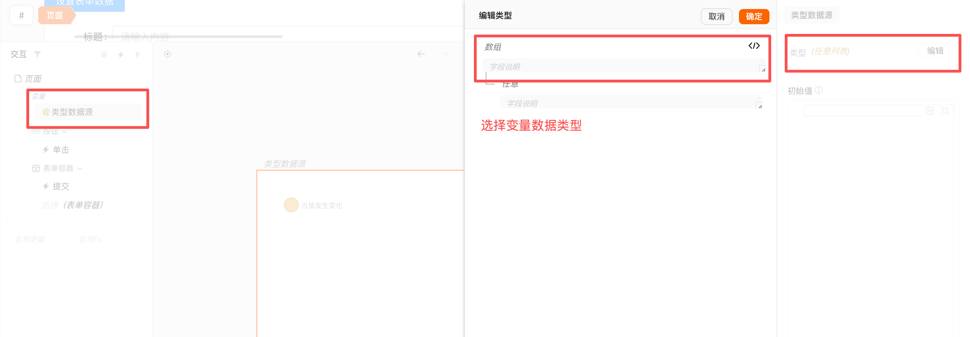Collapse the 按钮 node chevron
970x337 pixels.
click(65, 131)
